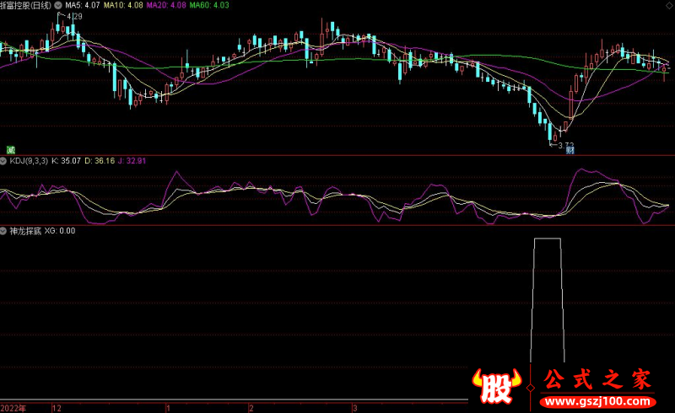Click the KDJ(9,3,3) indicator name
This screenshot has width=675, height=413.
click(29, 160)
